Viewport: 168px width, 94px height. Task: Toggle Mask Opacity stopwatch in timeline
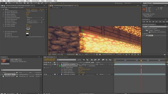pos(62,71)
